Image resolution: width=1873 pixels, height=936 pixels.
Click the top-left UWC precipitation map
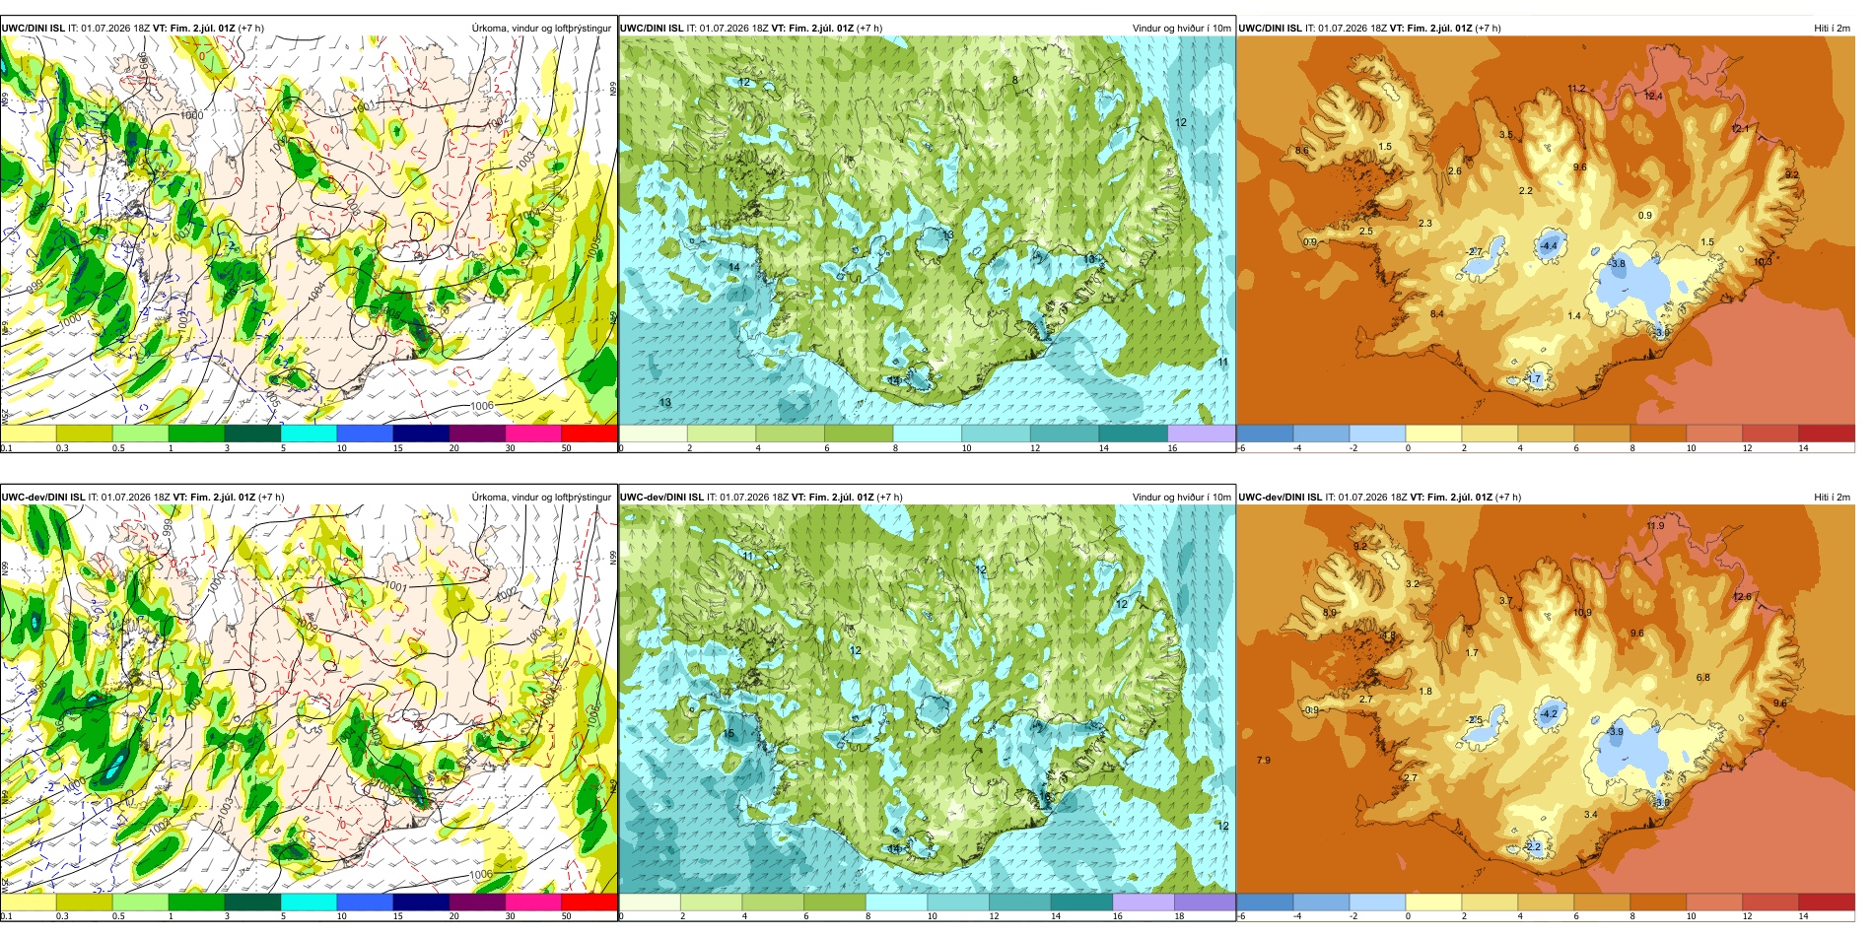point(309,231)
